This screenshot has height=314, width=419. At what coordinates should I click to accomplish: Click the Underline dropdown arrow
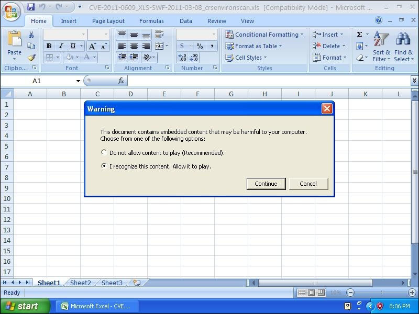pos(81,46)
